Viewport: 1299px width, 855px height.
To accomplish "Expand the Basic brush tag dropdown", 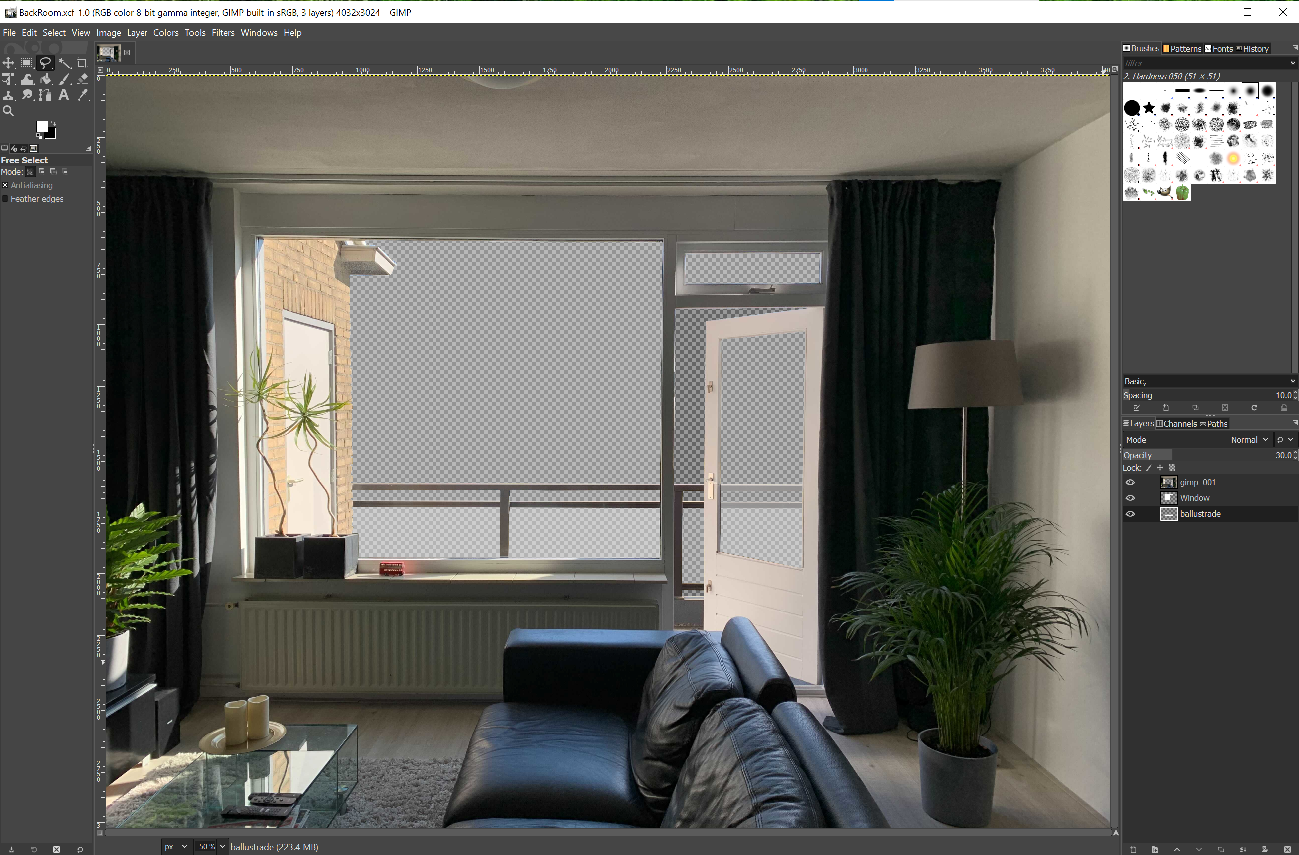I will (1292, 381).
